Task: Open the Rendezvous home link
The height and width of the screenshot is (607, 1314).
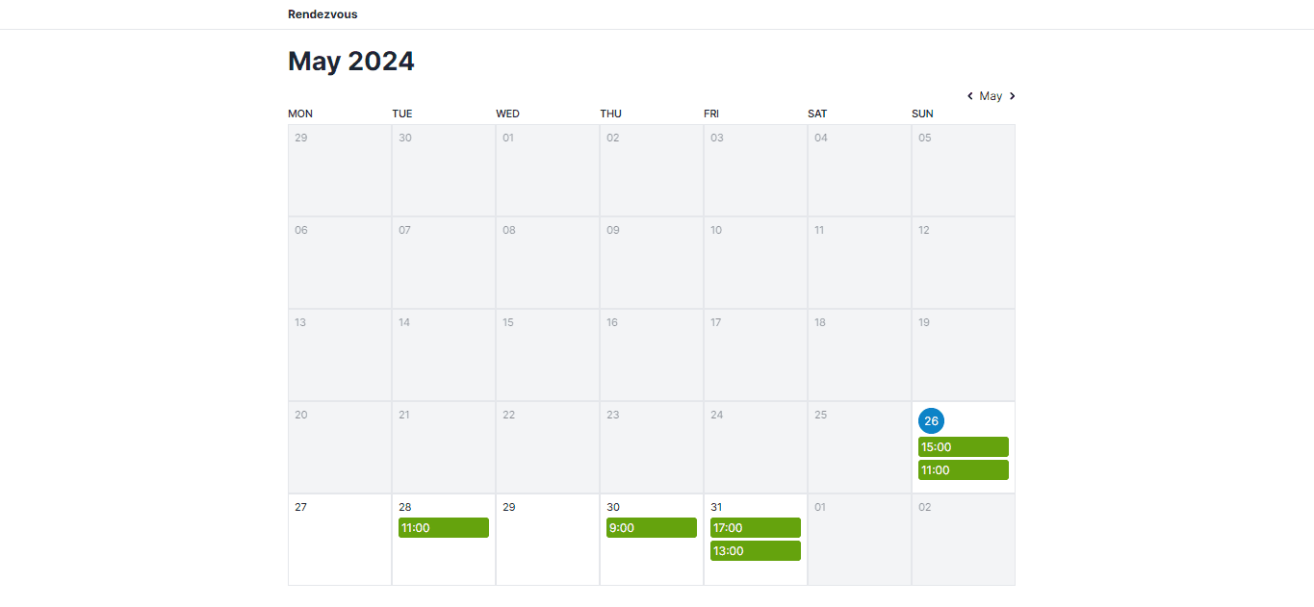Action: point(322,14)
